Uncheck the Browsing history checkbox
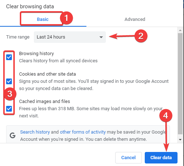 [9, 57]
